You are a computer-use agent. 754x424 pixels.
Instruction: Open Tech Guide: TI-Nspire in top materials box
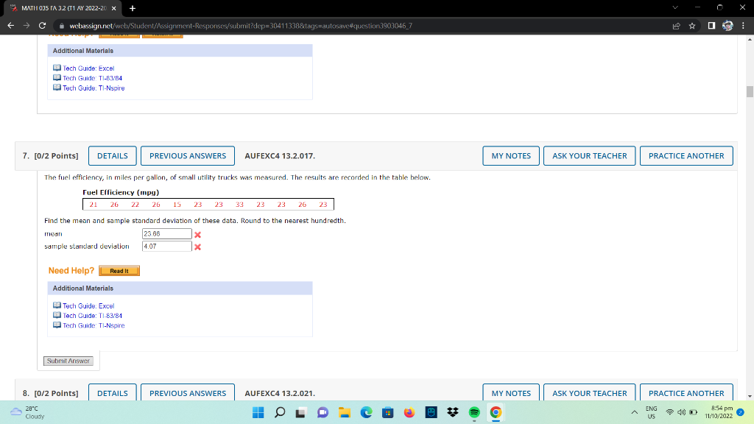point(94,88)
